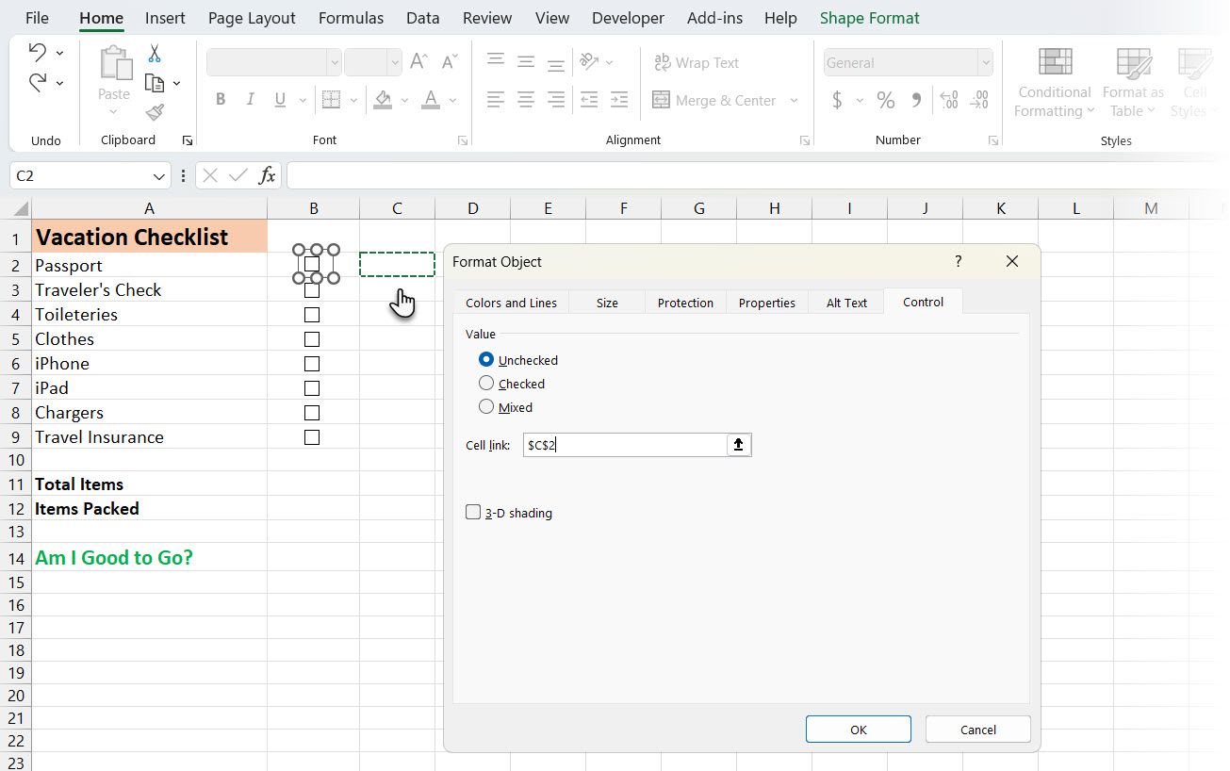Click the collapse dialog icon beside Cell link
Screen dimensions: 1230x771
click(739, 445)
